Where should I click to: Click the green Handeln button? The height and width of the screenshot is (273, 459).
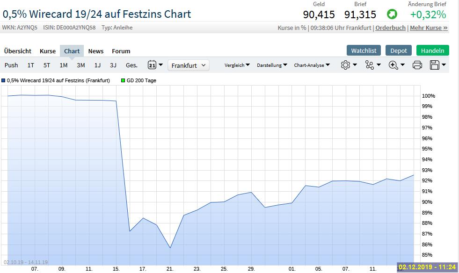coord(432,50)
